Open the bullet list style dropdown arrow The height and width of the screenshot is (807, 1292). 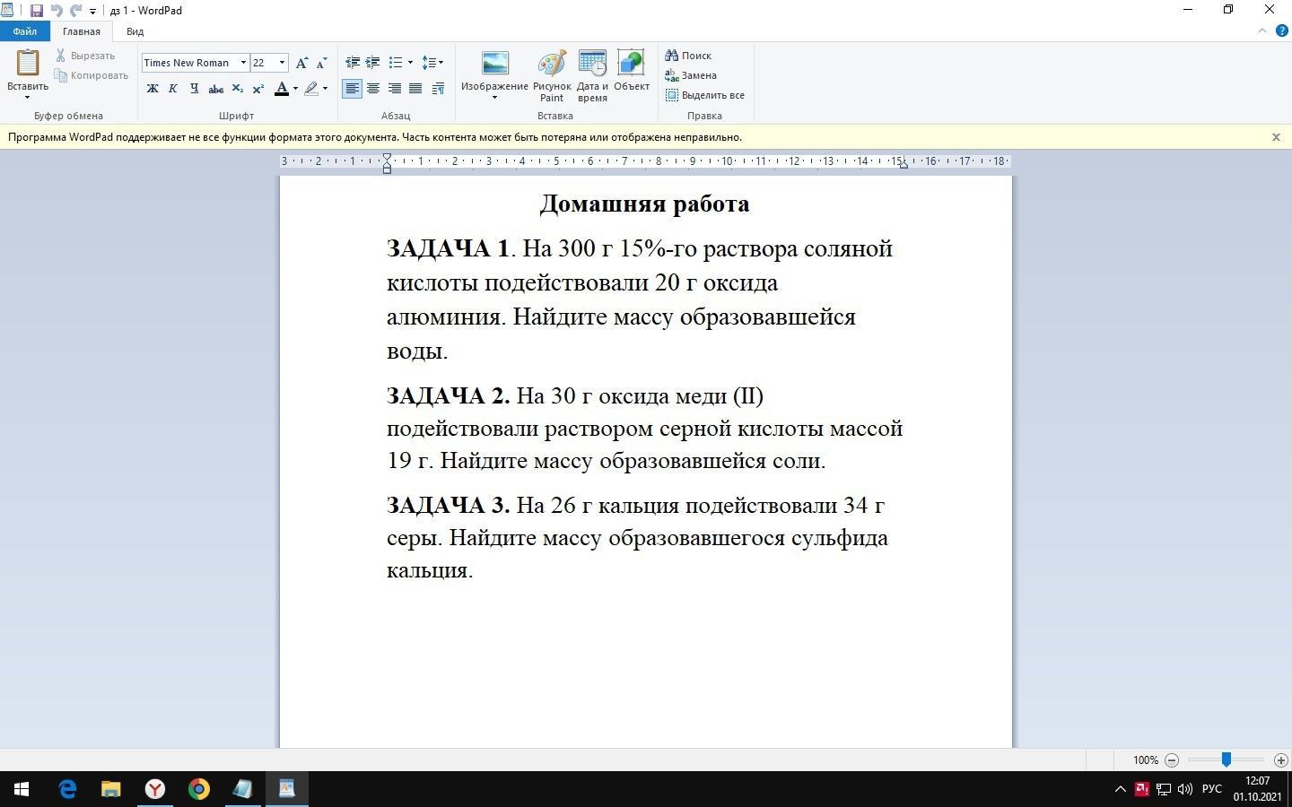tap(410, 63)
